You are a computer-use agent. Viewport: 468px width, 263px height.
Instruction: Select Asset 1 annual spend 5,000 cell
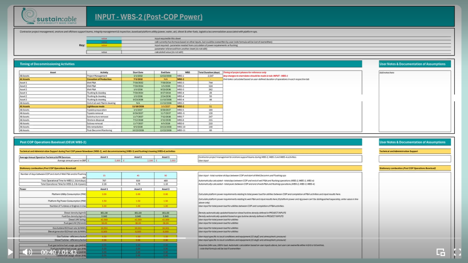click(104, 161)
